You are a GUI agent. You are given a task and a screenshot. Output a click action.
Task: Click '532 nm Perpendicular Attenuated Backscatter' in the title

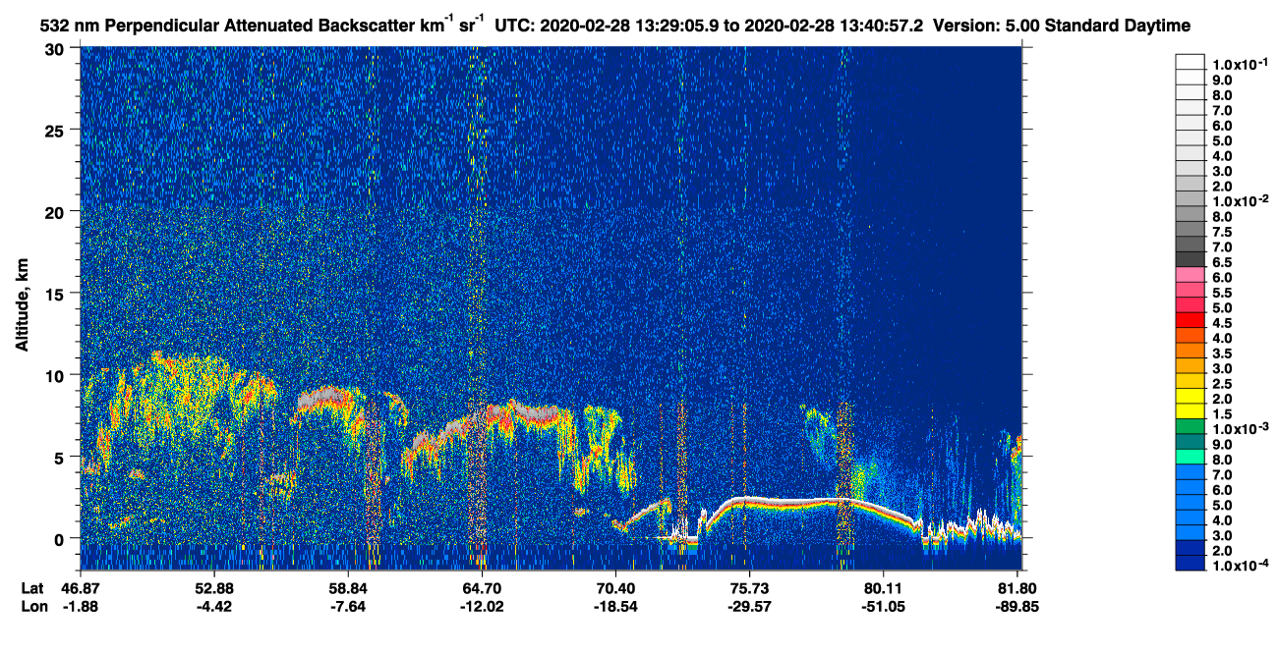(228, 26)
